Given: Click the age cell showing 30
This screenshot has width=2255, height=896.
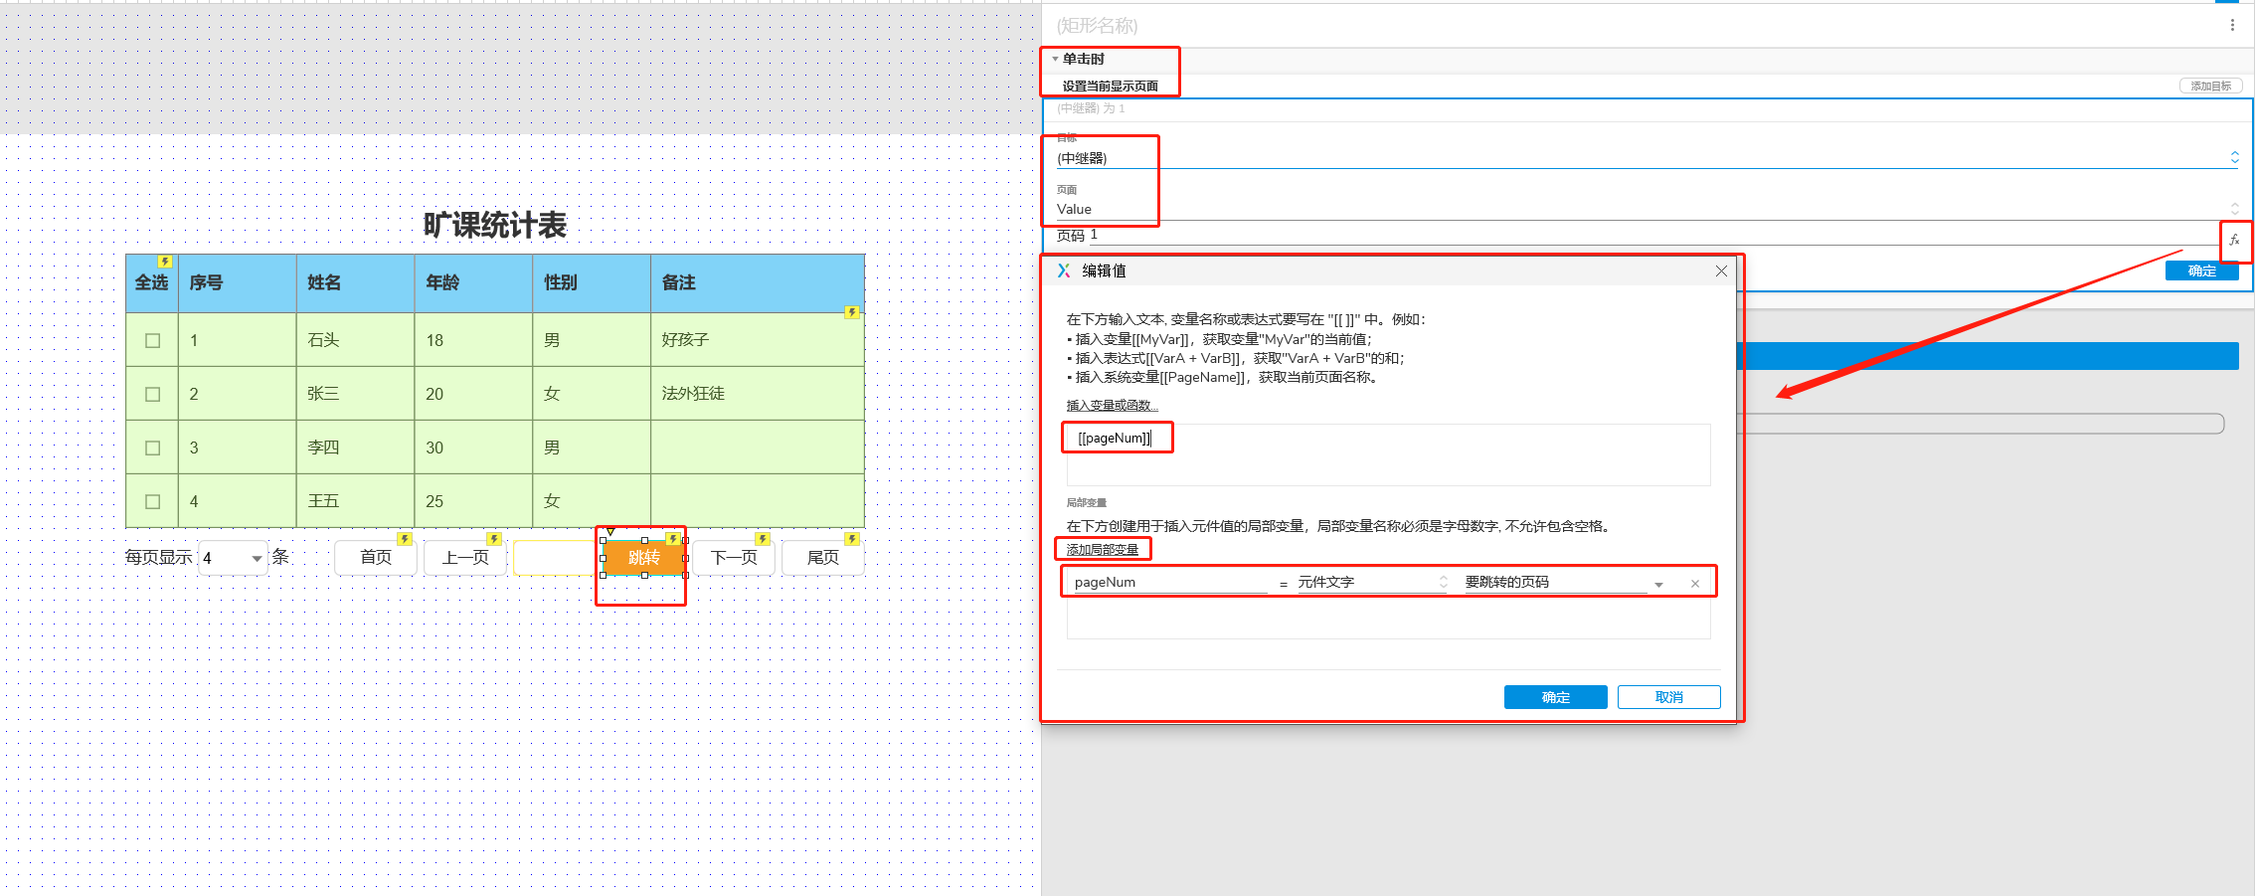Looking at the screenshot, I should (473, 448).
